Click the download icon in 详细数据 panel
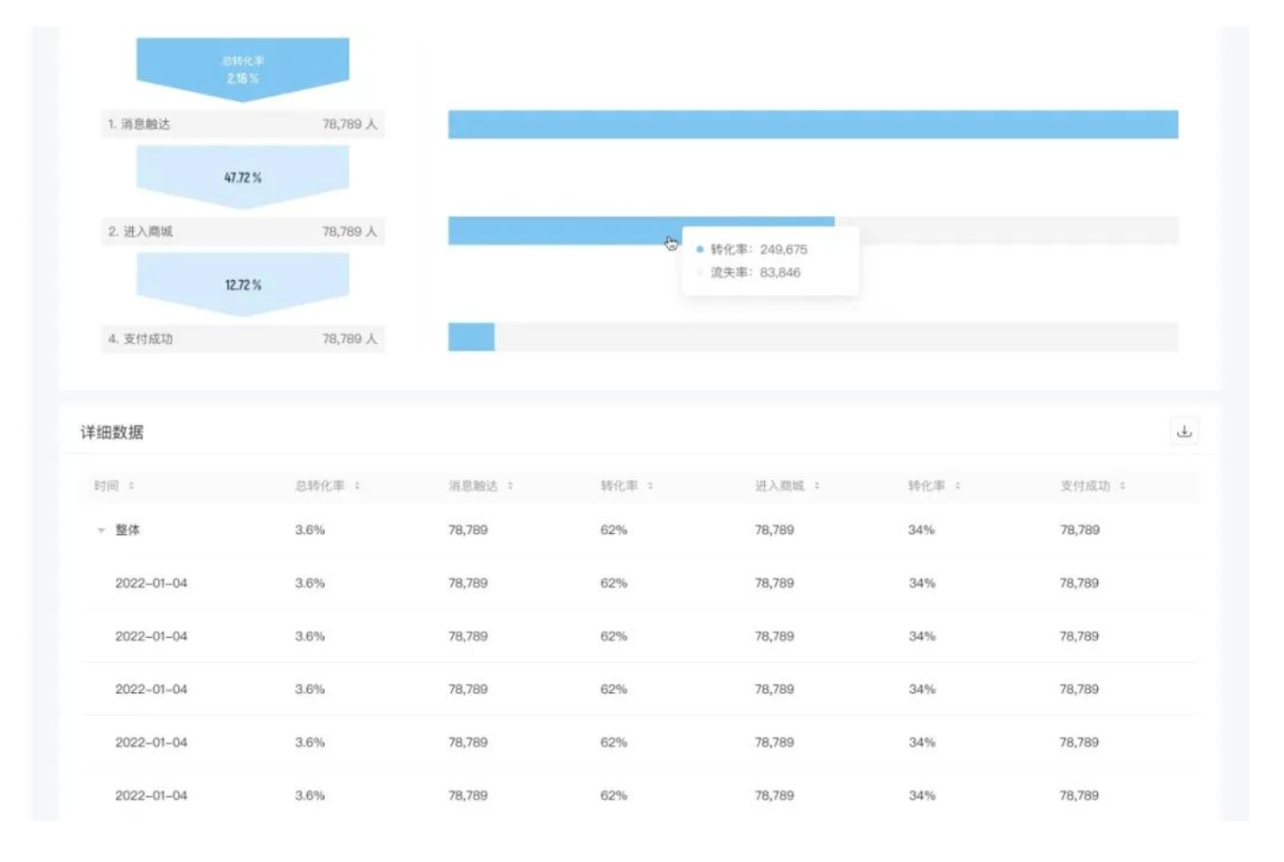Image resolution: width=1284 pixels, height=862 pixels. point(1184,432)
